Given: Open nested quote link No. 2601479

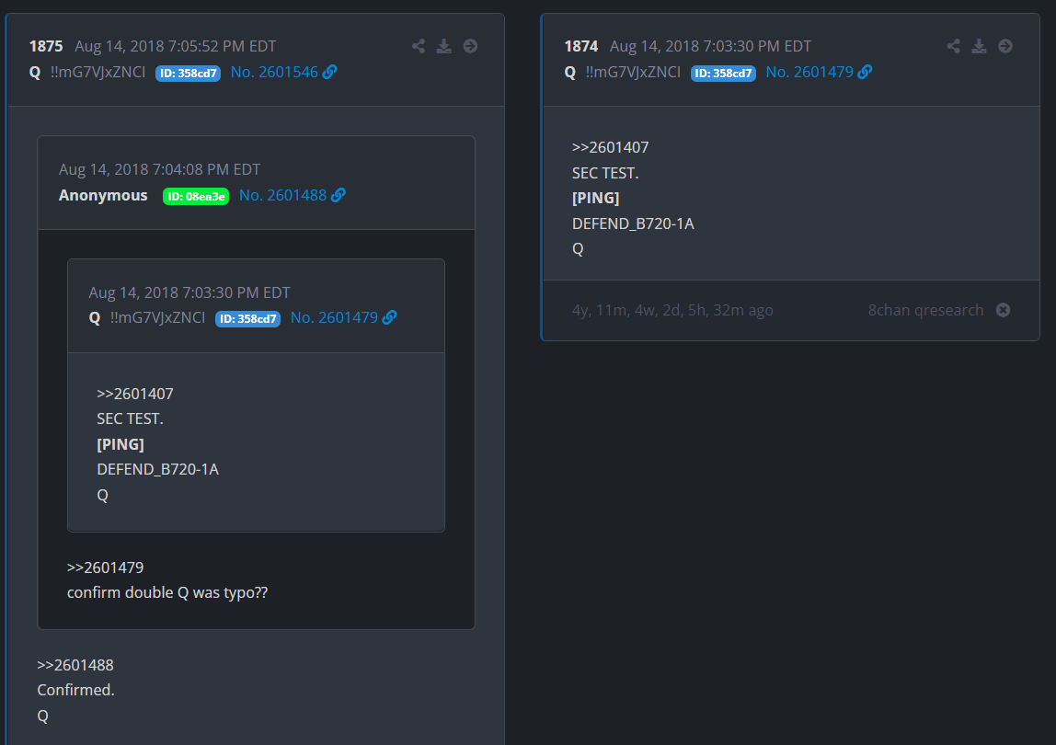Looking at the screenshot, I should [334, 318].
